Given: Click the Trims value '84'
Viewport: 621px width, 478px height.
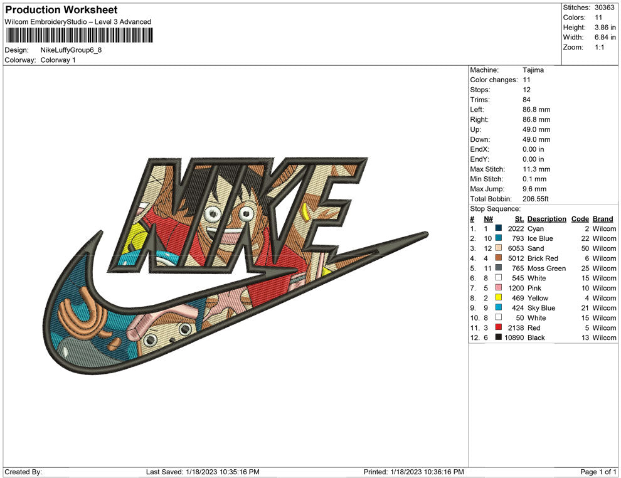Looking at the screenshot, I should pyautogui.click(x=526, y=100).
